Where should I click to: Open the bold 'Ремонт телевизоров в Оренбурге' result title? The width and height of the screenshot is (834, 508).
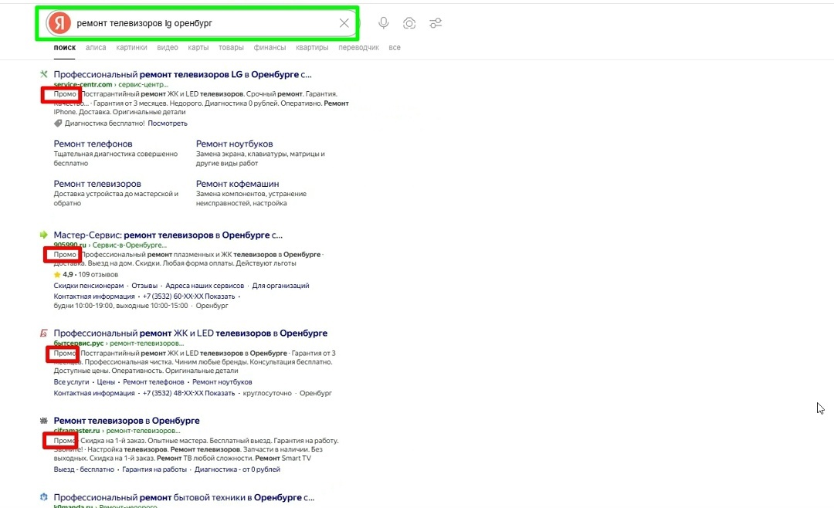point(127,420)
